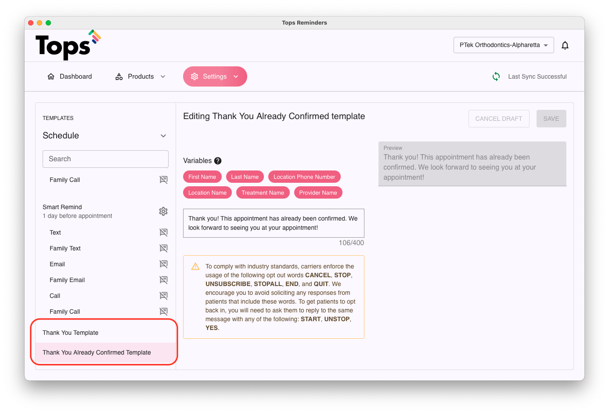Toggle message icon for top Family Call

coord(163,180)
